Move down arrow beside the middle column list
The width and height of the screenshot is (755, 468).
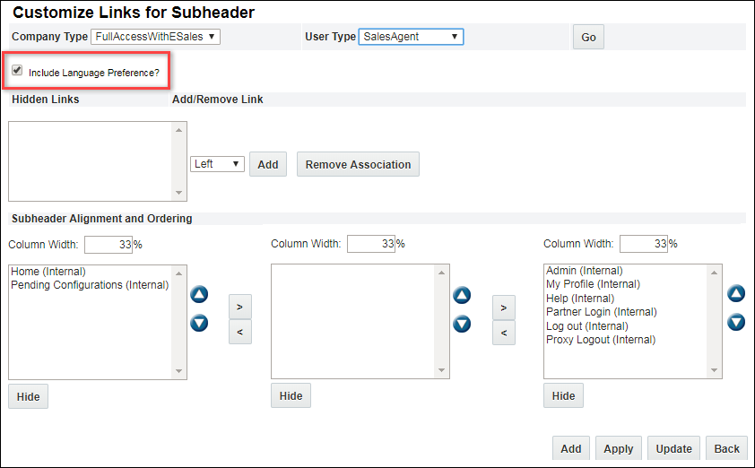pos(462,324)
